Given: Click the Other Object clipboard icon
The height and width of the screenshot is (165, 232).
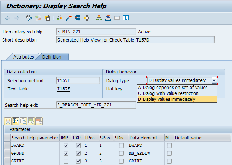Looking at the screenshot, I should tap(47, 18).
